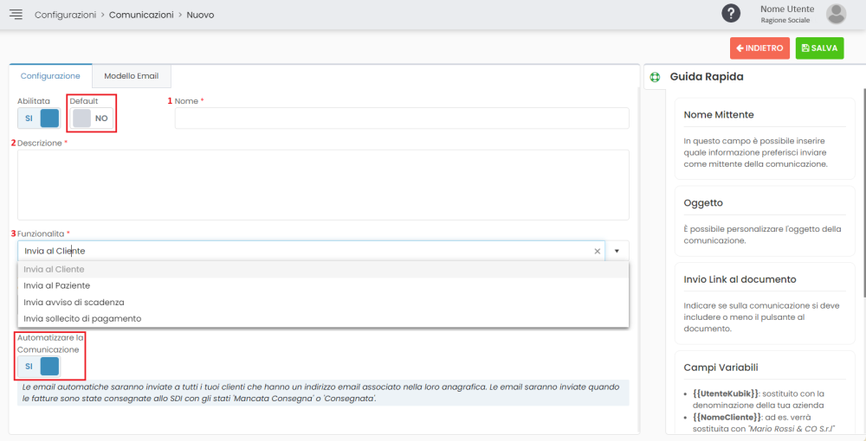
Task: Toggle the Default switch
Action: coord(92,118)
